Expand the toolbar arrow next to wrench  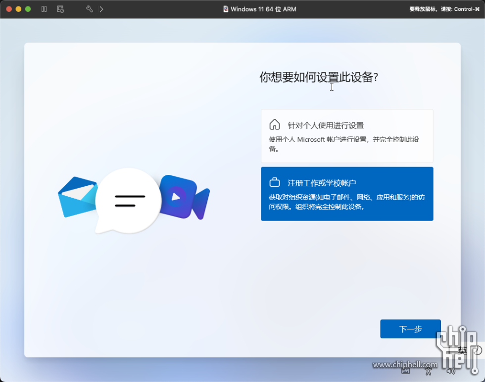point(101,9)
